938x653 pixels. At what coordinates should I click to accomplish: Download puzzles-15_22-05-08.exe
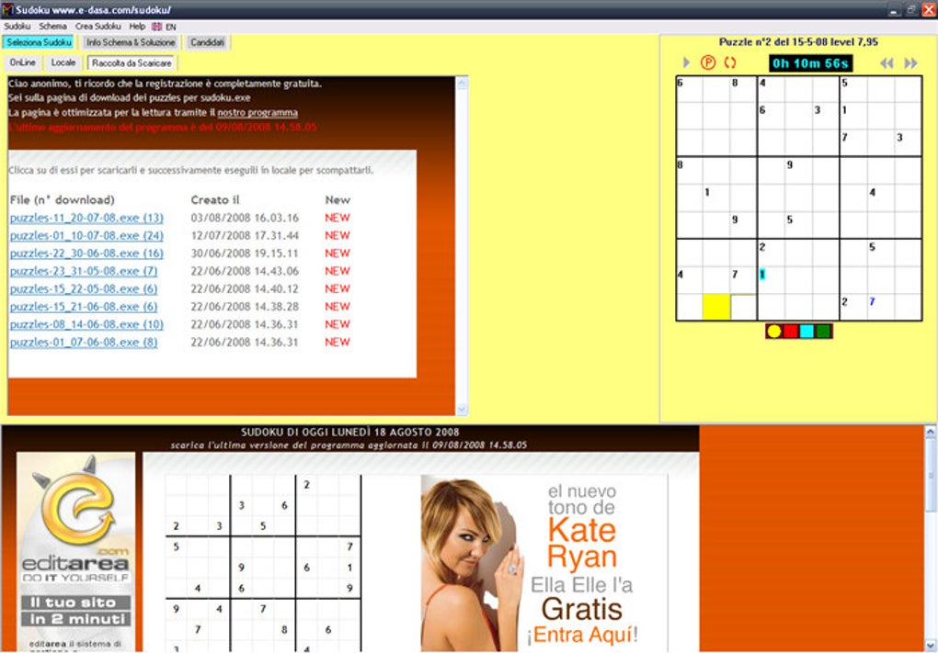pos(84,288)
